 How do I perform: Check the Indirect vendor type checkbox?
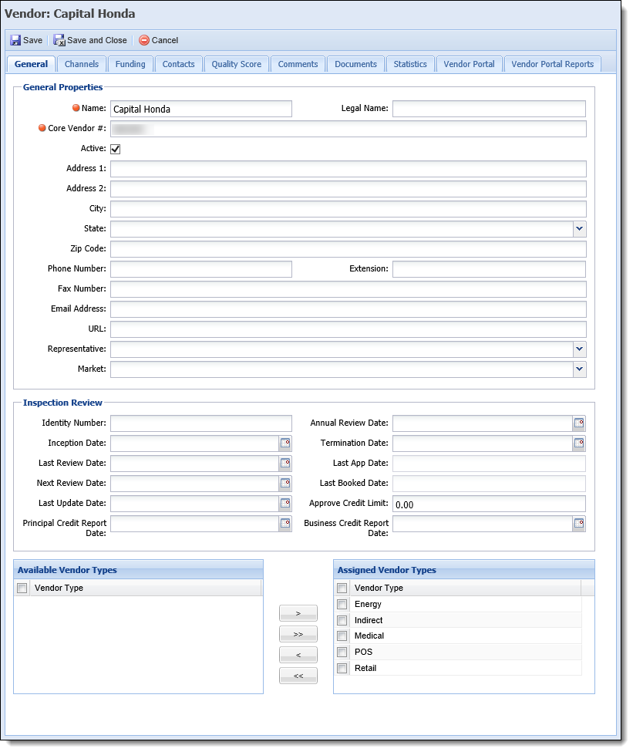point(342,621)
